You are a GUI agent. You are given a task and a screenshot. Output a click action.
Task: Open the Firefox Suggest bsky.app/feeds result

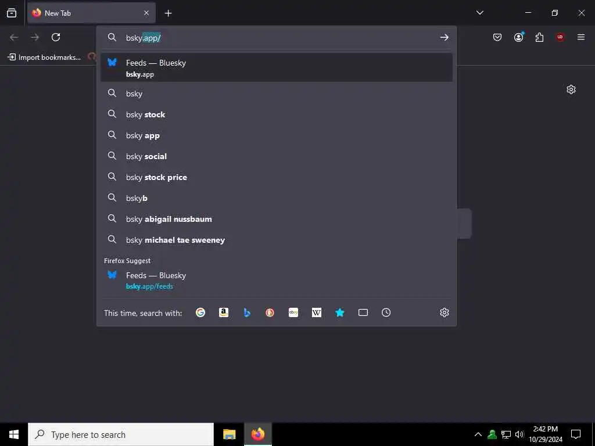[276, 280]
